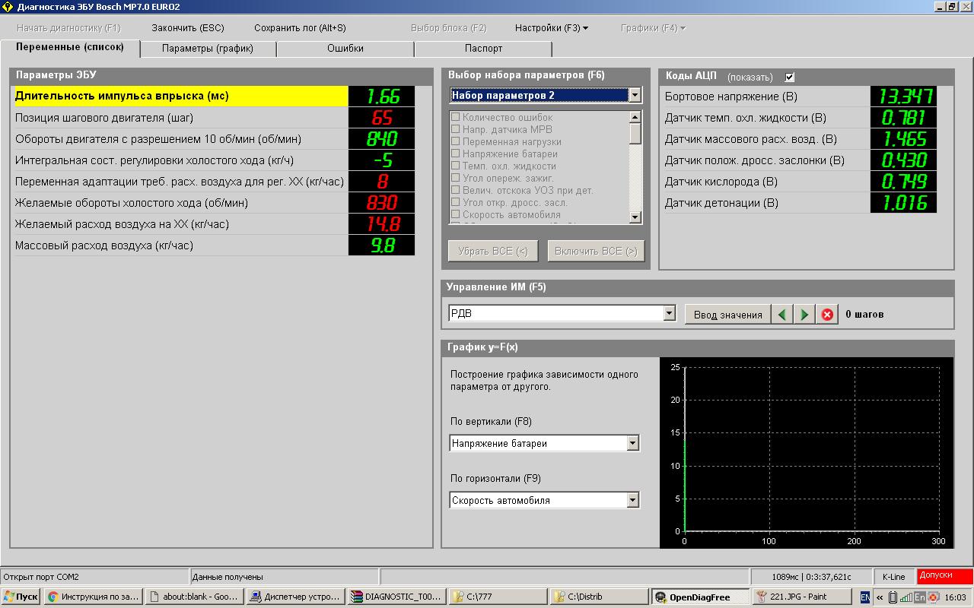Select the Желаемые обороты холостого хода row
This screenshot has height=608, width=974.
point(215,203)
